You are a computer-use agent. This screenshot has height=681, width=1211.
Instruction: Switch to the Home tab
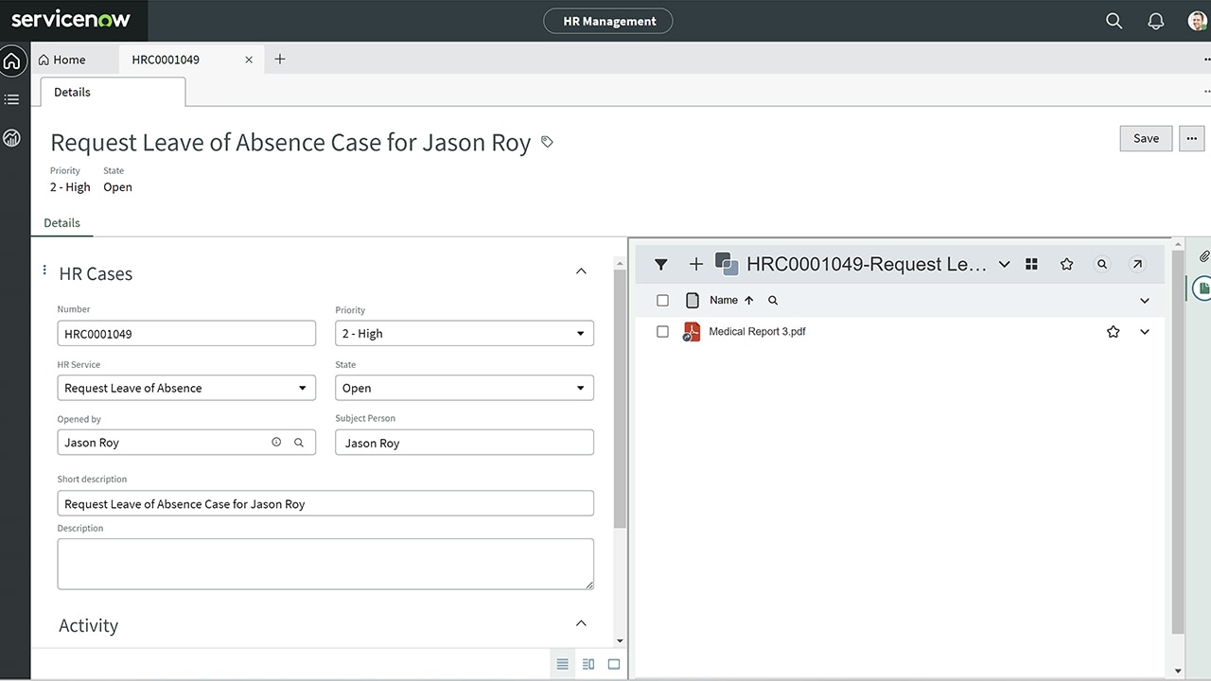[62, 60]
